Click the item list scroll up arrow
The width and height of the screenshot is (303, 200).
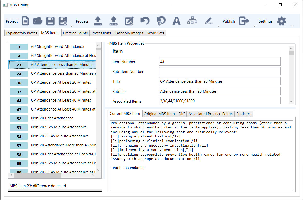(x=98, y=45)
